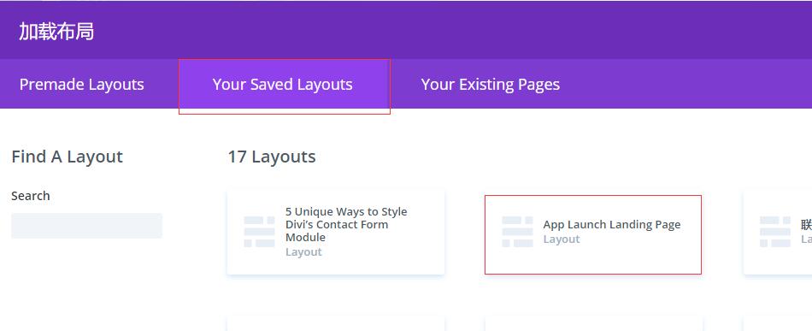The width and height of the screenshot is (812, 331).
Task: Click the Search label above the field
Action: (31, 196)
